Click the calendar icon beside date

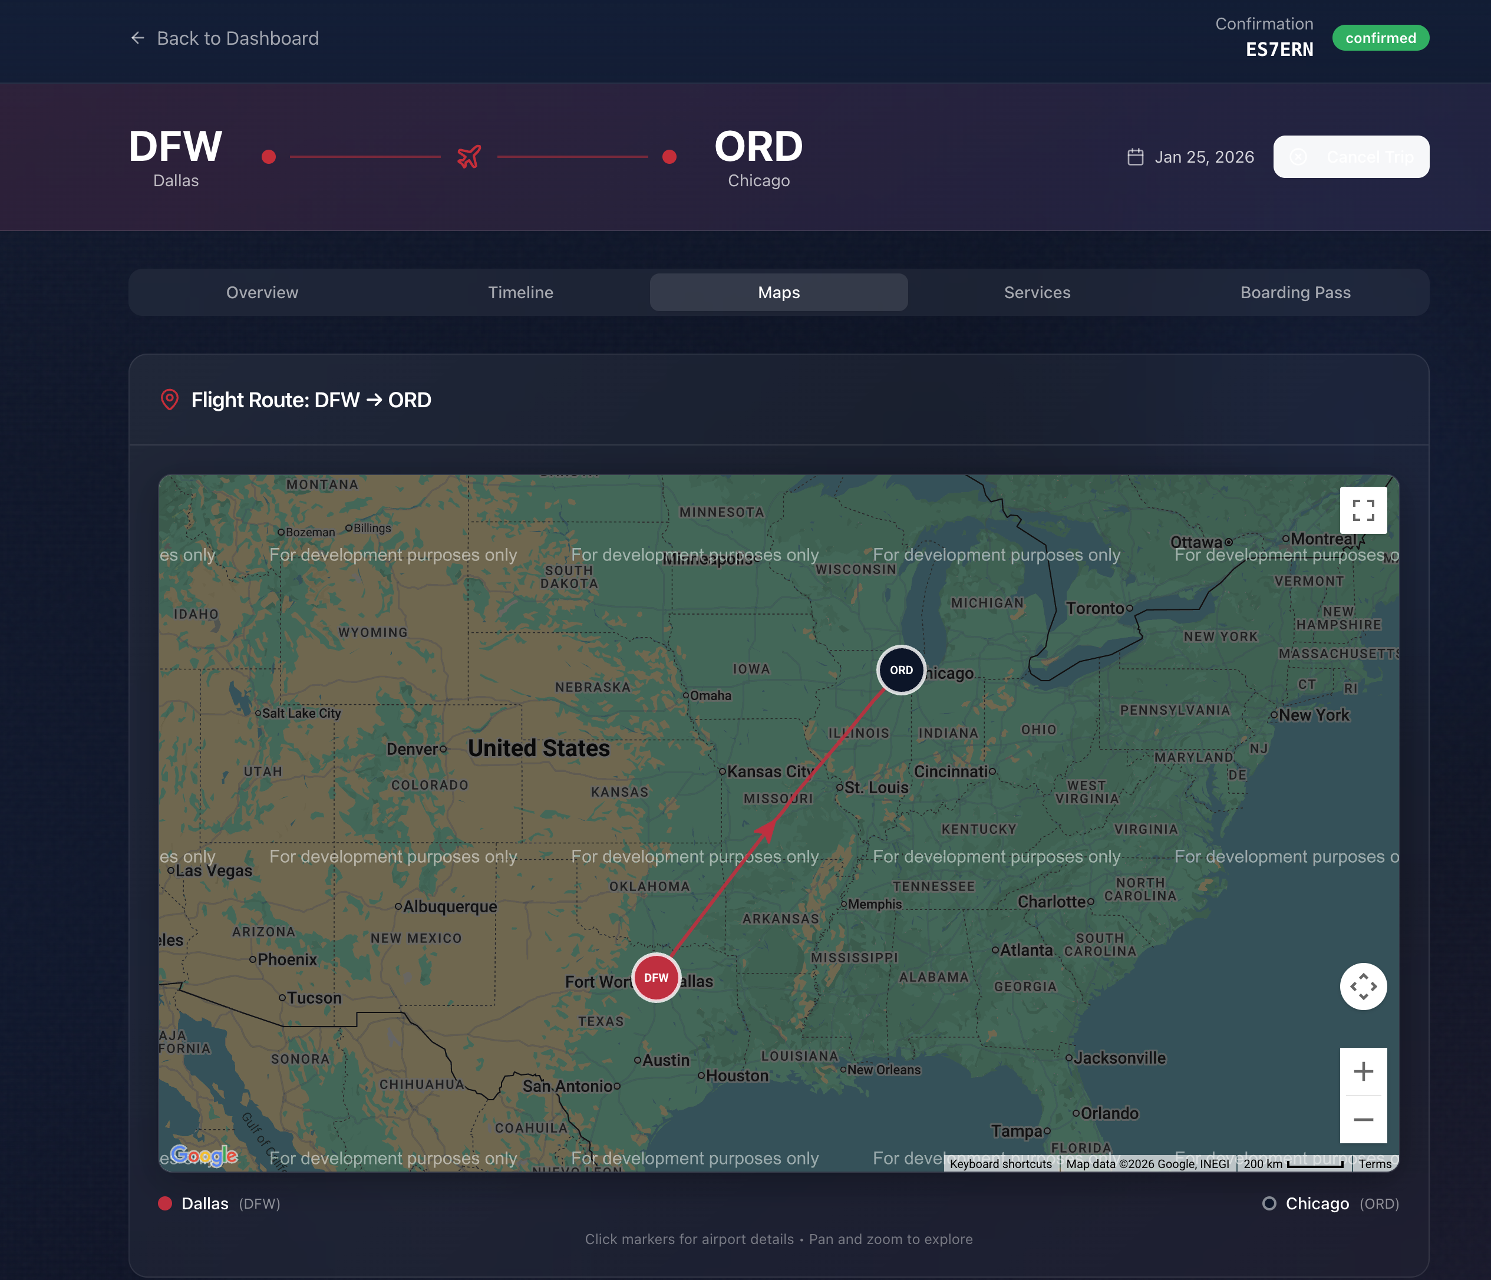1135,157
